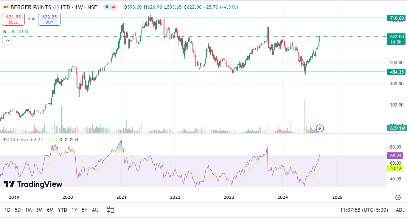Screen dimensions: 407x218
Task: Select the 5Y time range
Action: (85, 210)
